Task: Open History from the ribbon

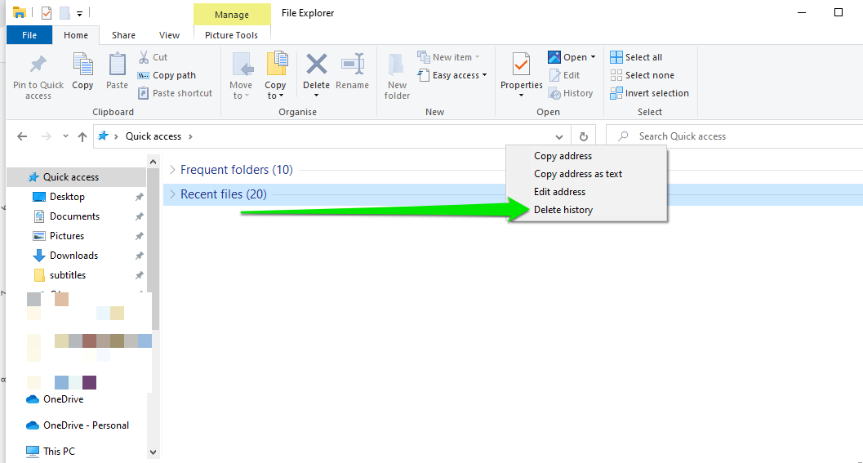Action: (x=572, y=94)
